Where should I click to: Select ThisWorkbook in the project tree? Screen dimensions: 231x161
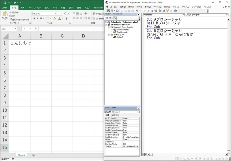[122, 32]
